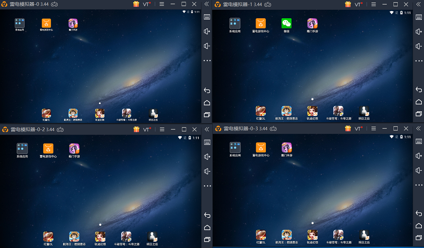Image resolution: width=424 pixels, height=248 pixels.
Task: Open 系统应用 folder in 雷电模拟器-1
Action: pyautogui.click(x=235, y=23)
